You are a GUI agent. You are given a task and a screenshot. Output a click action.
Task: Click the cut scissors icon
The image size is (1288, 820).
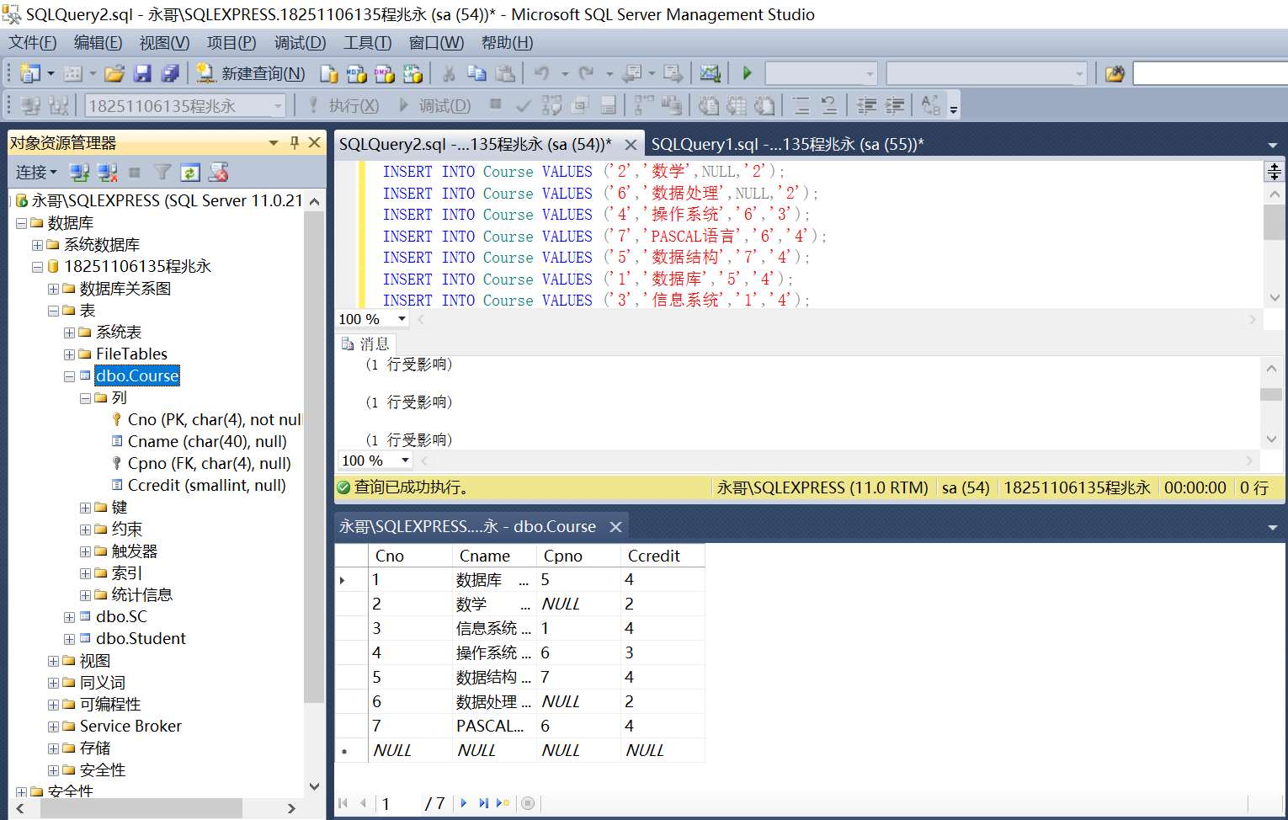(x=449, y=74)
